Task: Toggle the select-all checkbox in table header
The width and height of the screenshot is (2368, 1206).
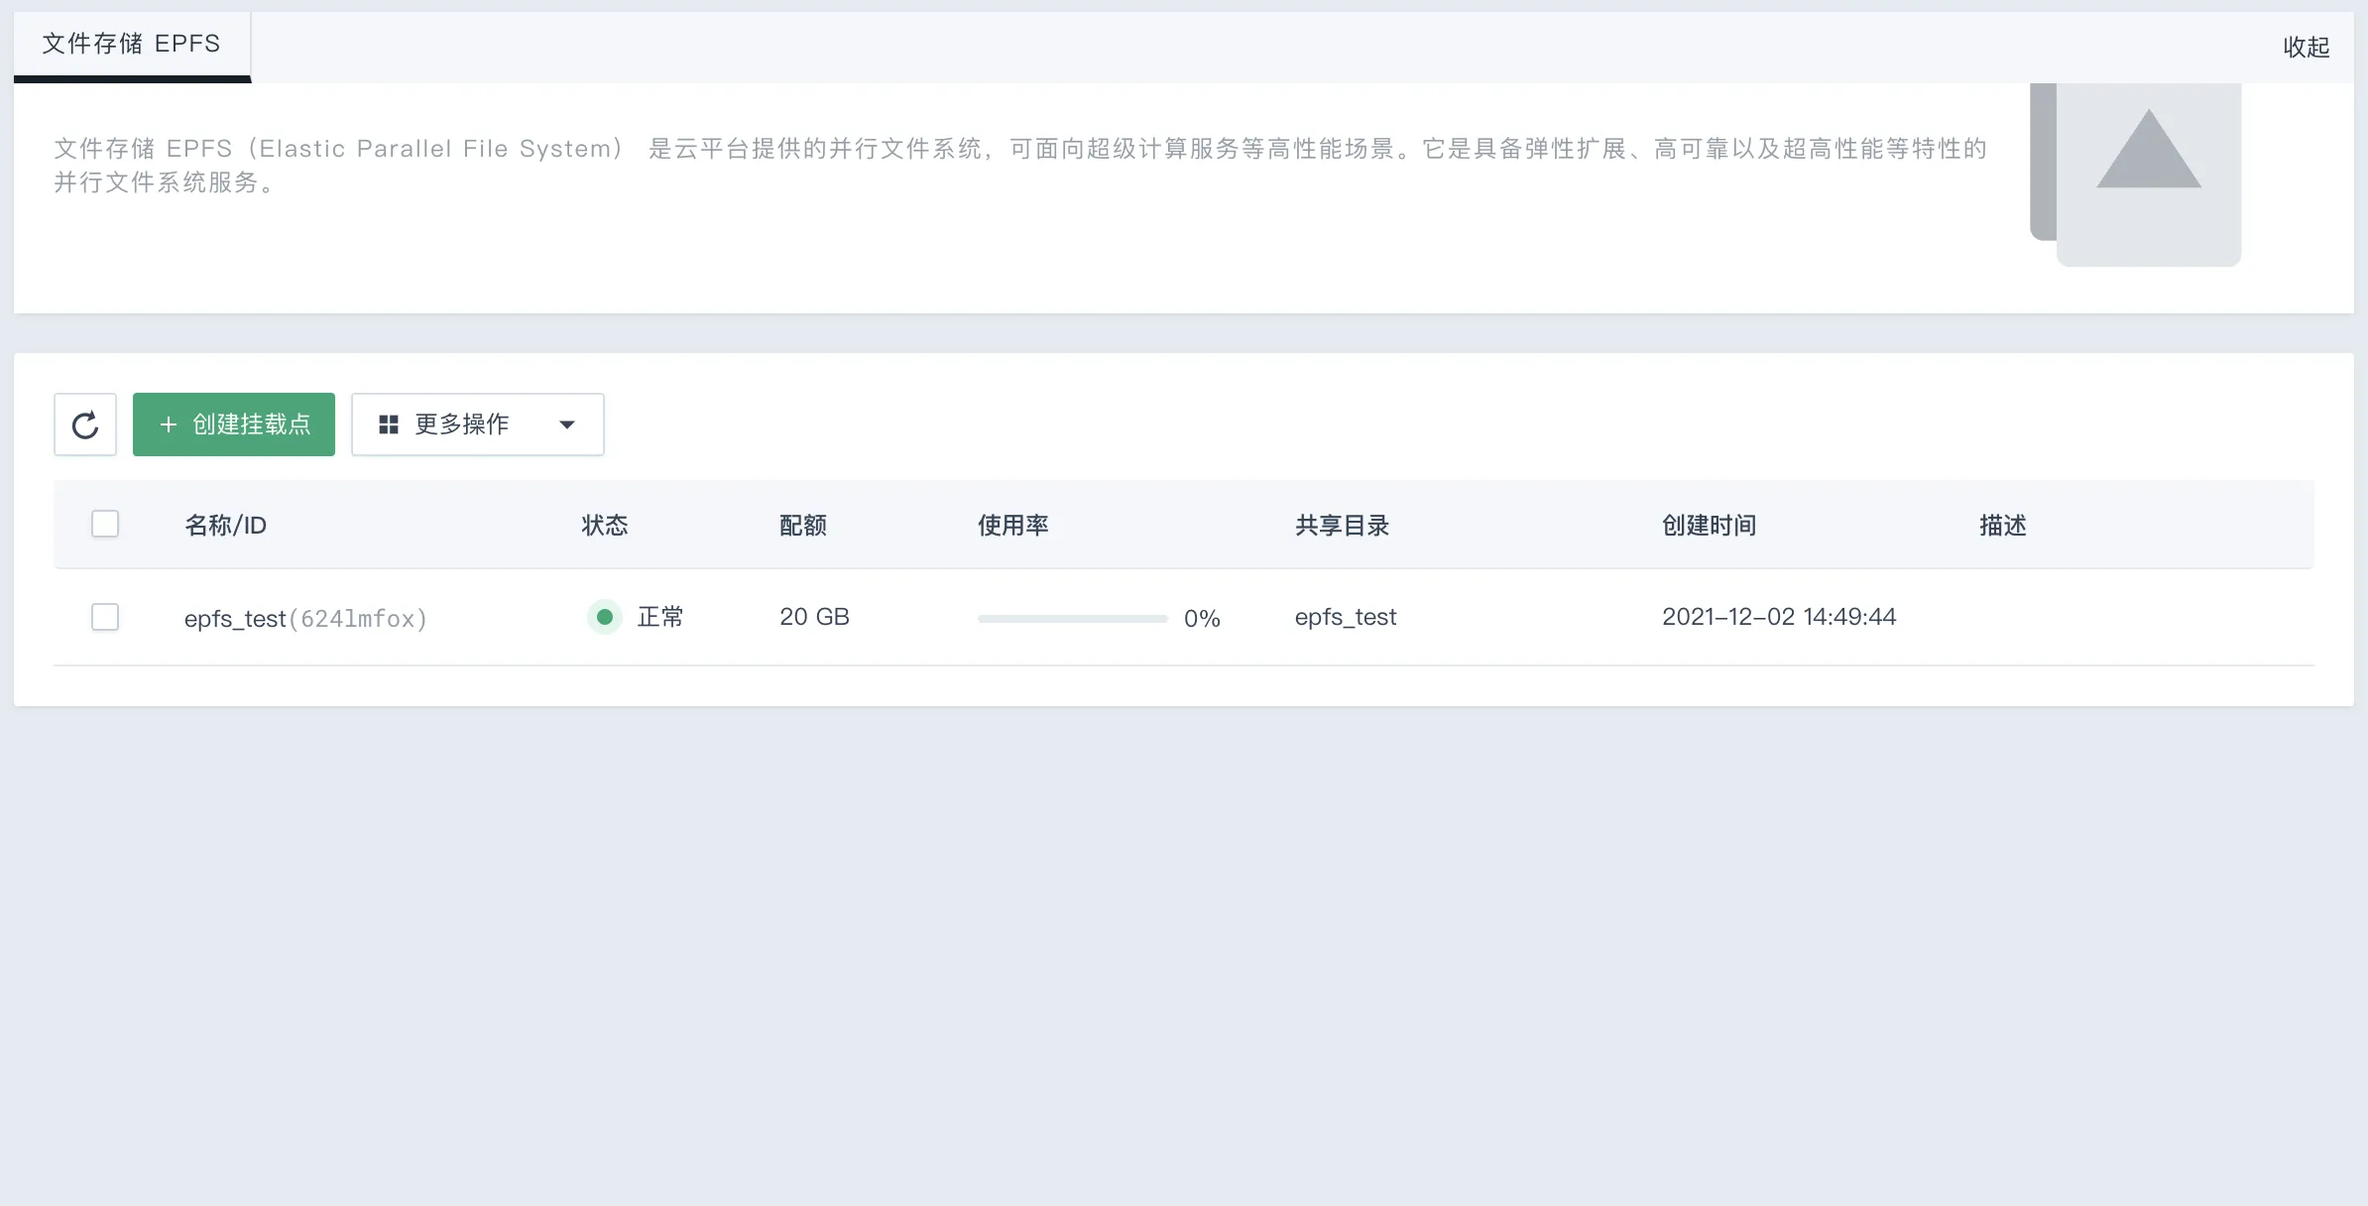Action: coord(105,524)
